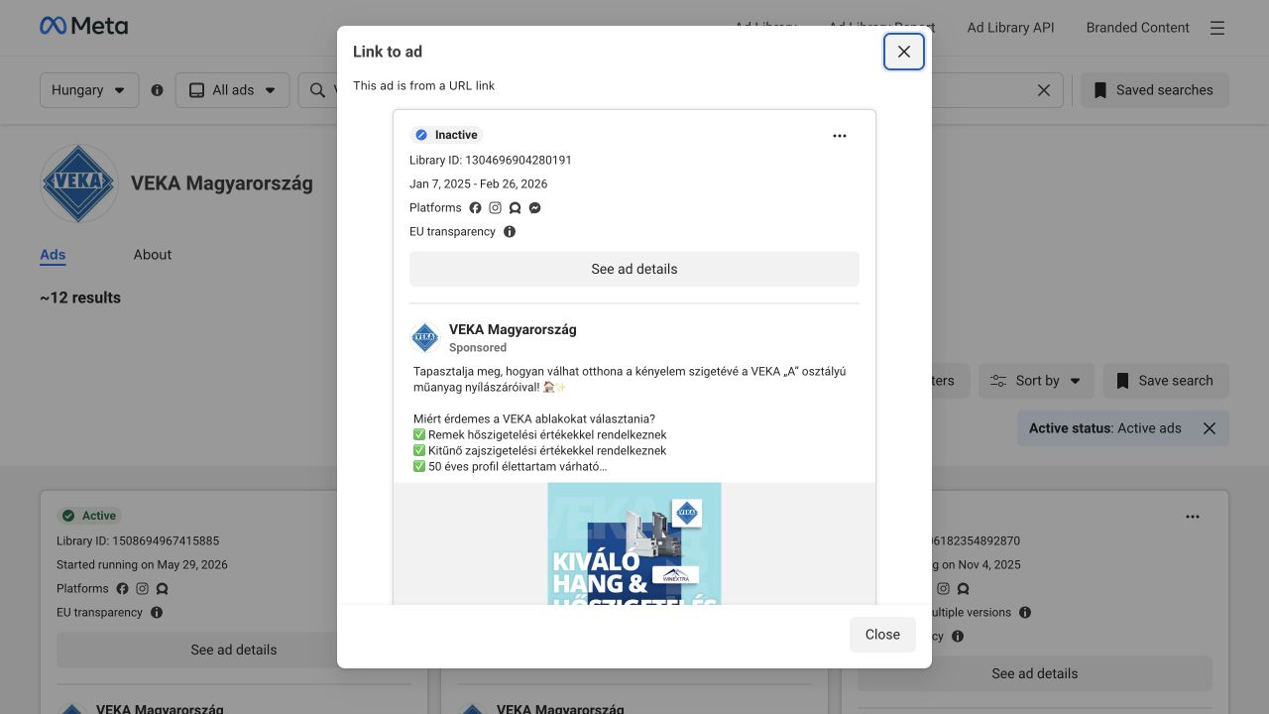1269x714 pixels.
Task: Show EU transparency info on ad 1508694967415885
Action: [157, 613]
